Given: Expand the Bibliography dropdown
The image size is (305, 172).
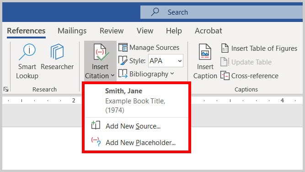Looking at the screenshot, I should 146,74.
